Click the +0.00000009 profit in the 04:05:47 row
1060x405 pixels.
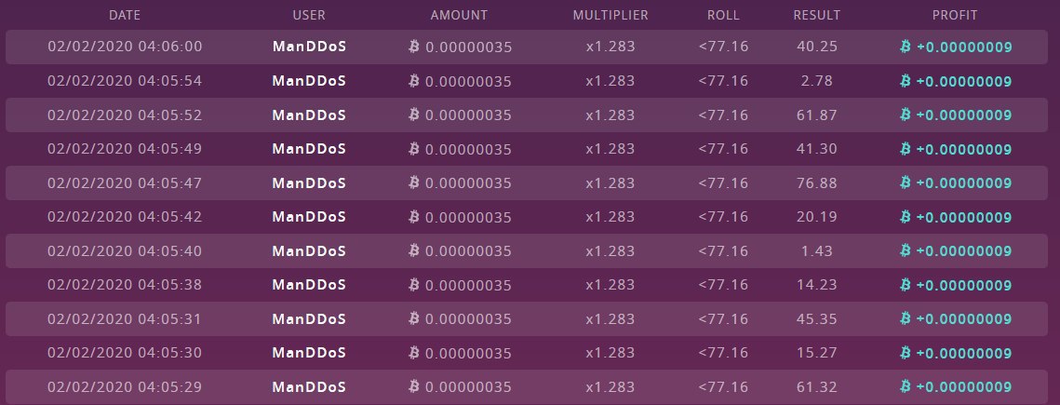point(964,182)
